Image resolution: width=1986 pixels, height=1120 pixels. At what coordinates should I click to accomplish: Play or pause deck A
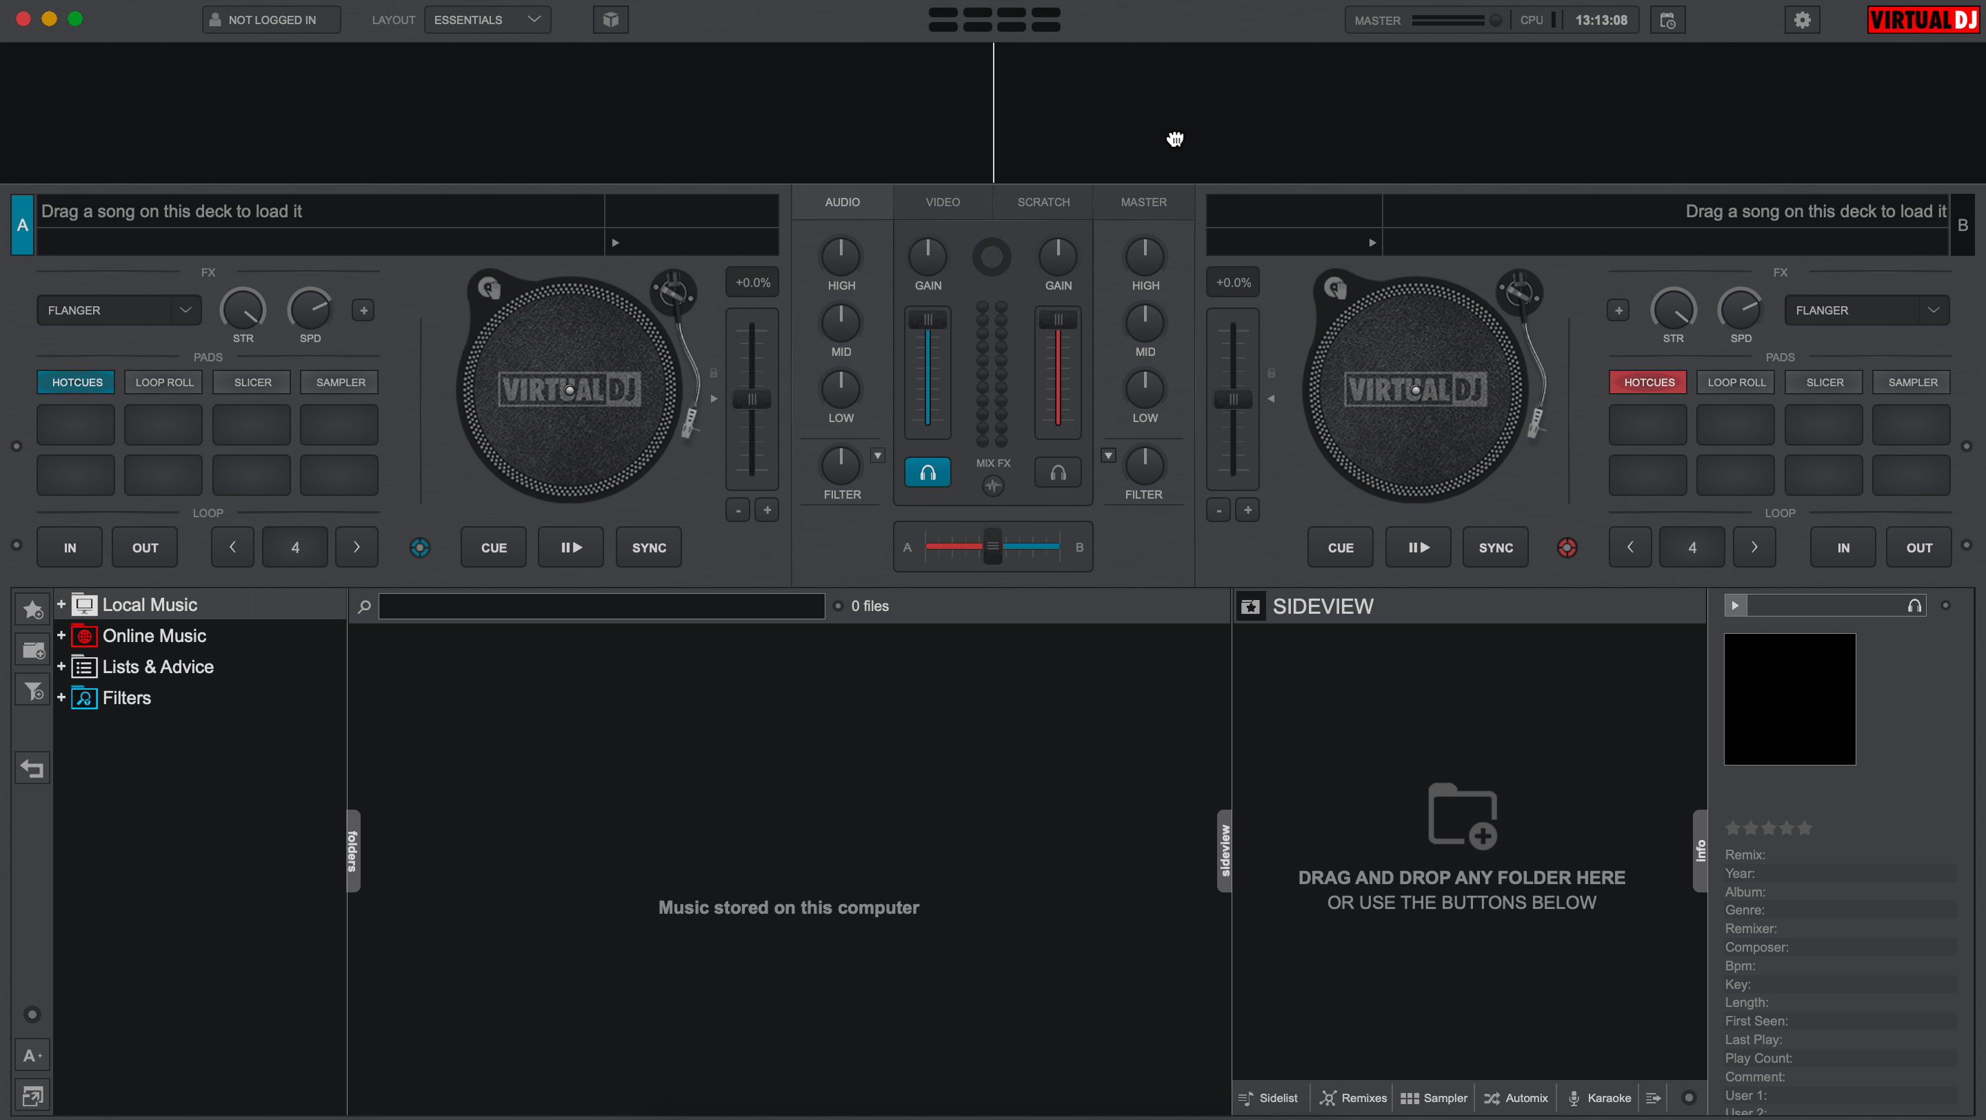click(x=570, y=548)
